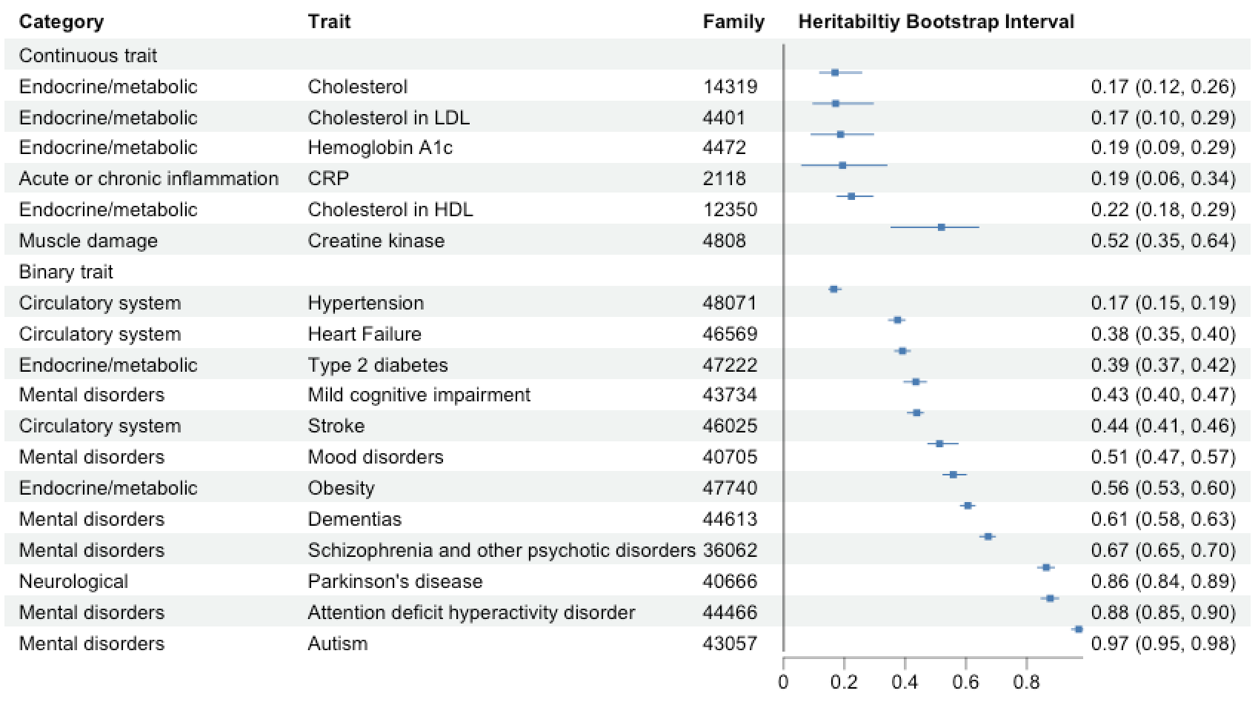
Task: Click the Mild cognitive impairment label
Action: click(x=419, y=395)
